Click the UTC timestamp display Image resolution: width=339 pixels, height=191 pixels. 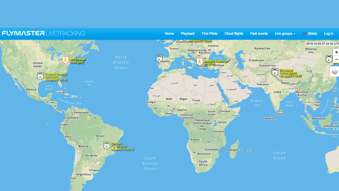322,44
